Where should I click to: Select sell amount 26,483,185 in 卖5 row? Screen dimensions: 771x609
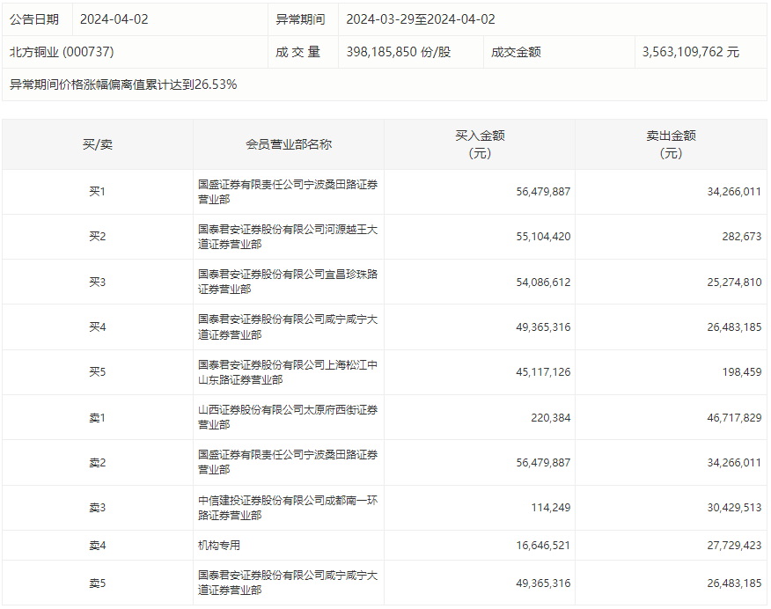pyautogui.click(x=734, y=583)
